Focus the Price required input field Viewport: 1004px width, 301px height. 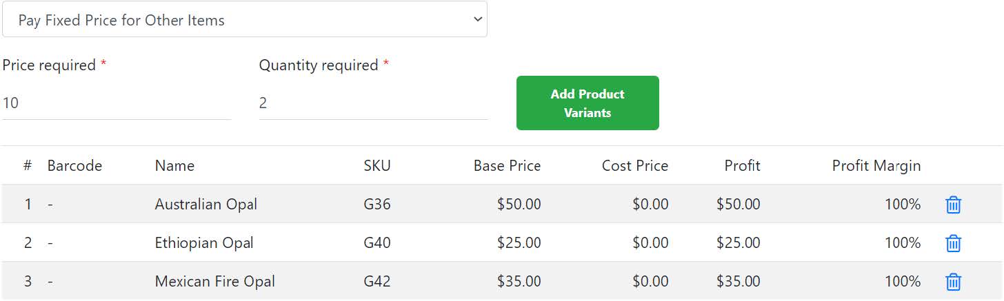(117, 103)
